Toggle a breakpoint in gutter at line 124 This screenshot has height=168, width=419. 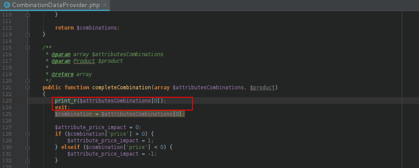(19, 107)
